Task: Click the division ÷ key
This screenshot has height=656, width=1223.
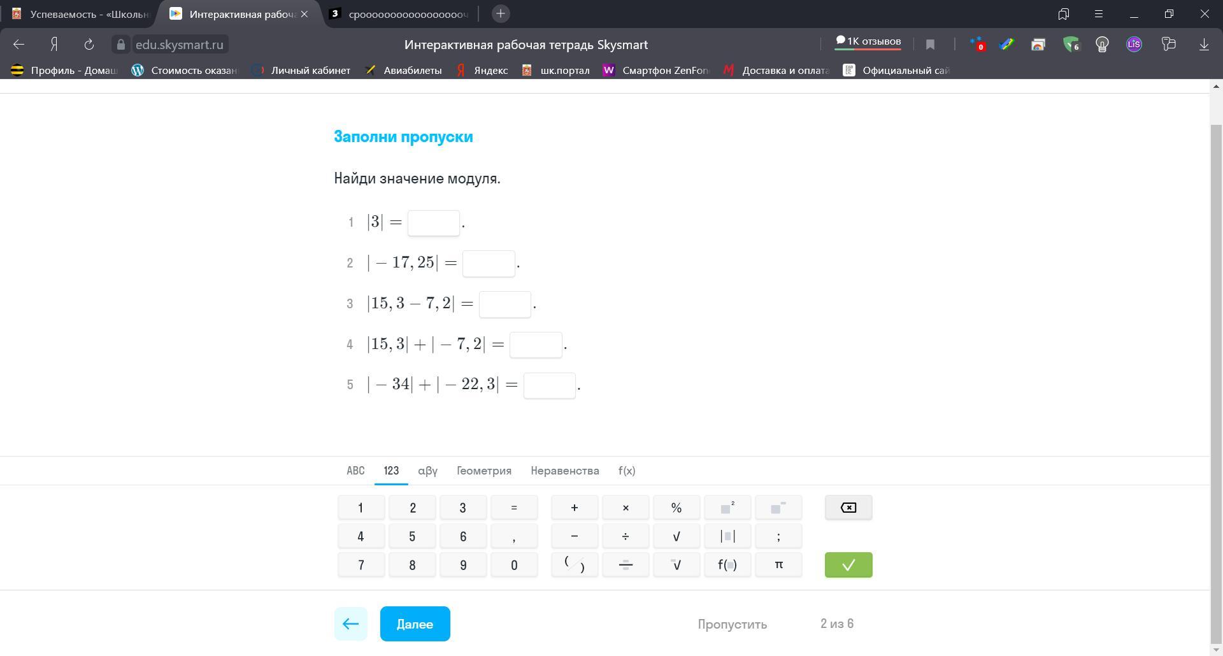Action: click(x=626, y=536)
